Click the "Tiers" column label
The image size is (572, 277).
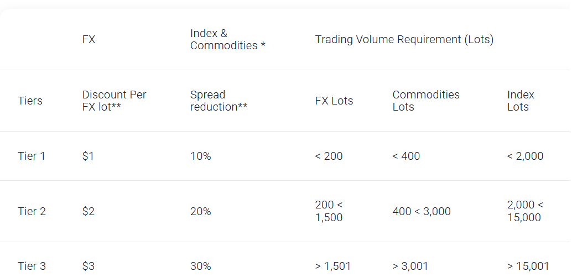pos(30,101)
